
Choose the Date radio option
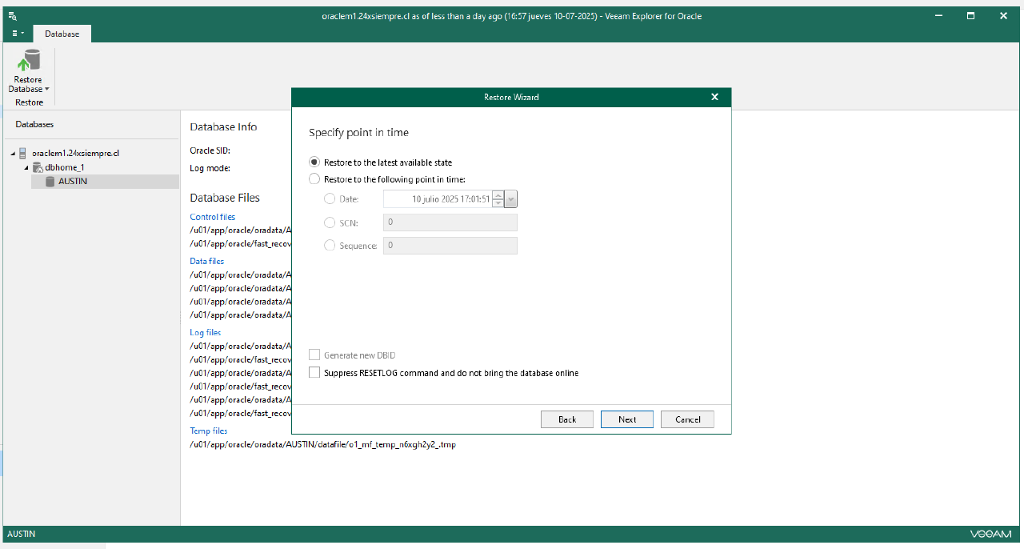330,199
